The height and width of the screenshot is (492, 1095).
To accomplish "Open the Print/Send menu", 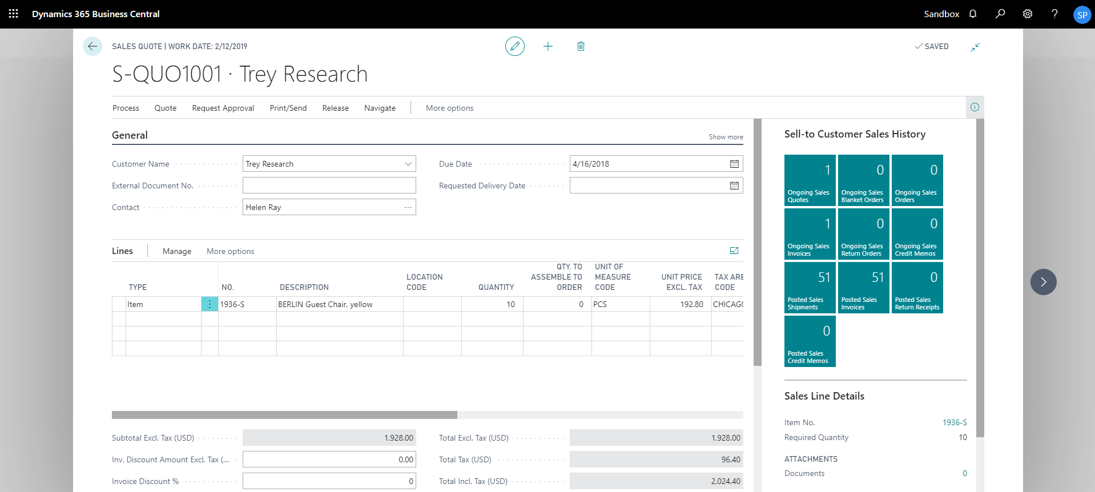I will 288,108.
